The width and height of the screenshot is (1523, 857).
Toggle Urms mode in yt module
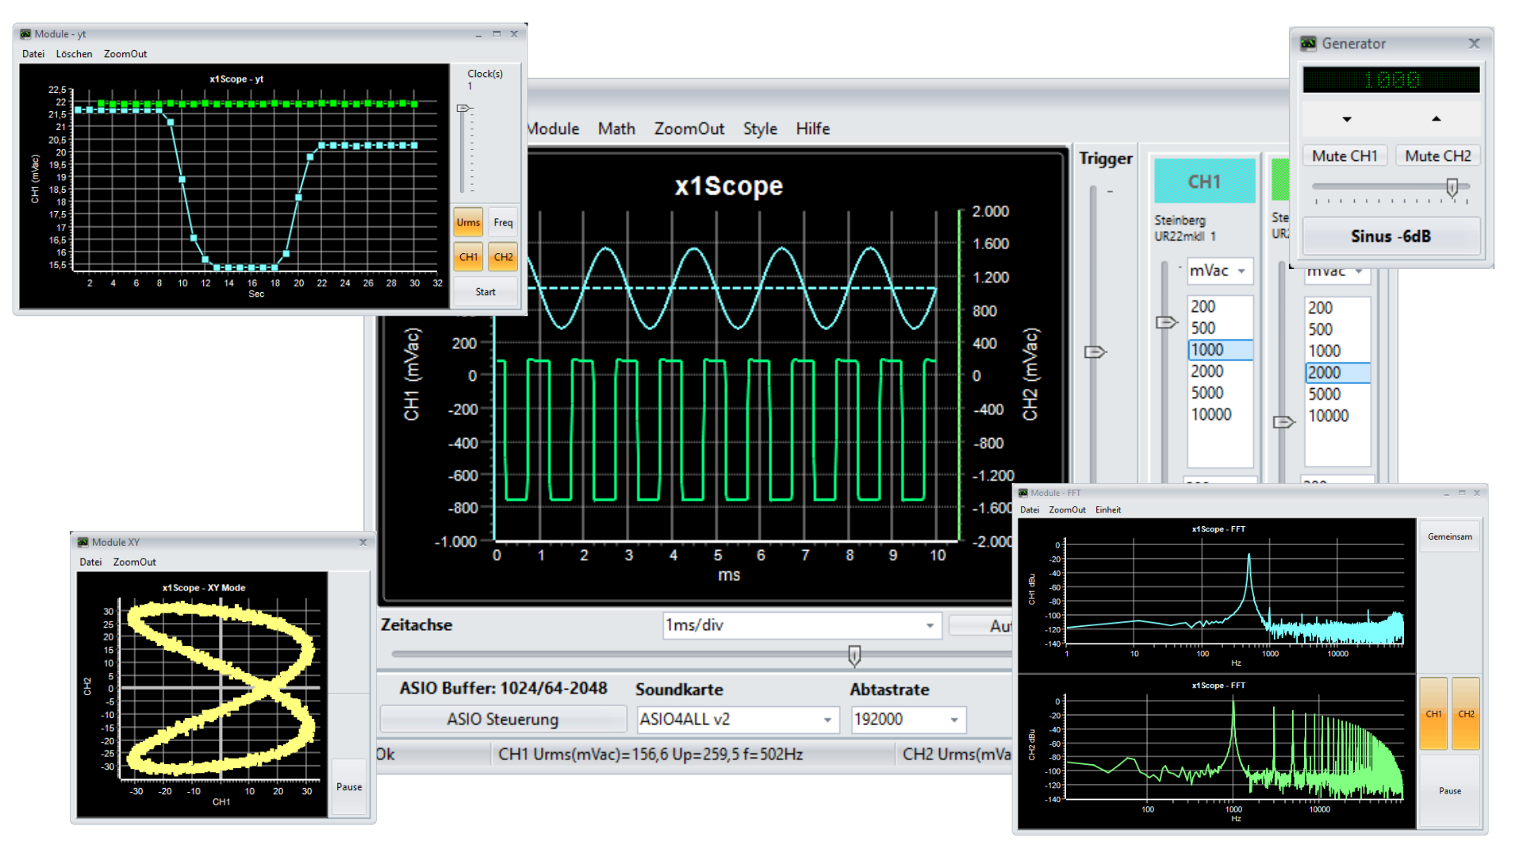click(468, 222)
